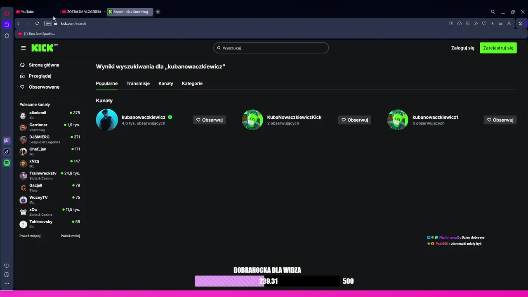Open the ad blocker shield icon
This screenshot has width=528, height=297.
click(468, 24)
